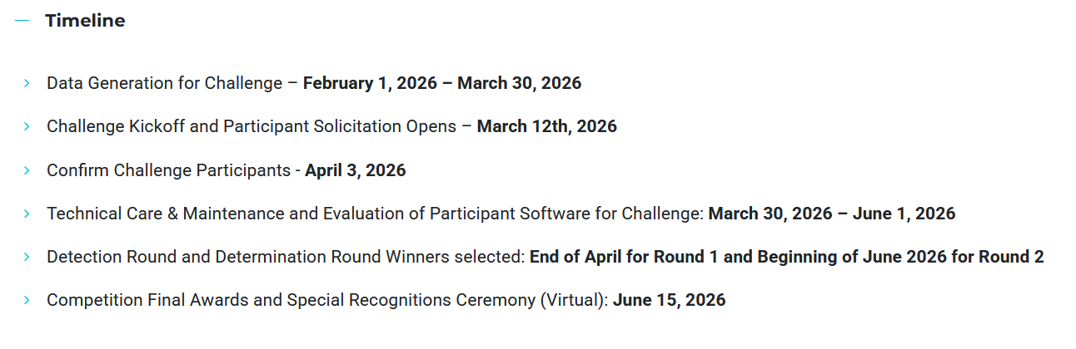This screenshot has height=349, width=1076.
Task: Click the Timeline heading
Action: point(85,21)
